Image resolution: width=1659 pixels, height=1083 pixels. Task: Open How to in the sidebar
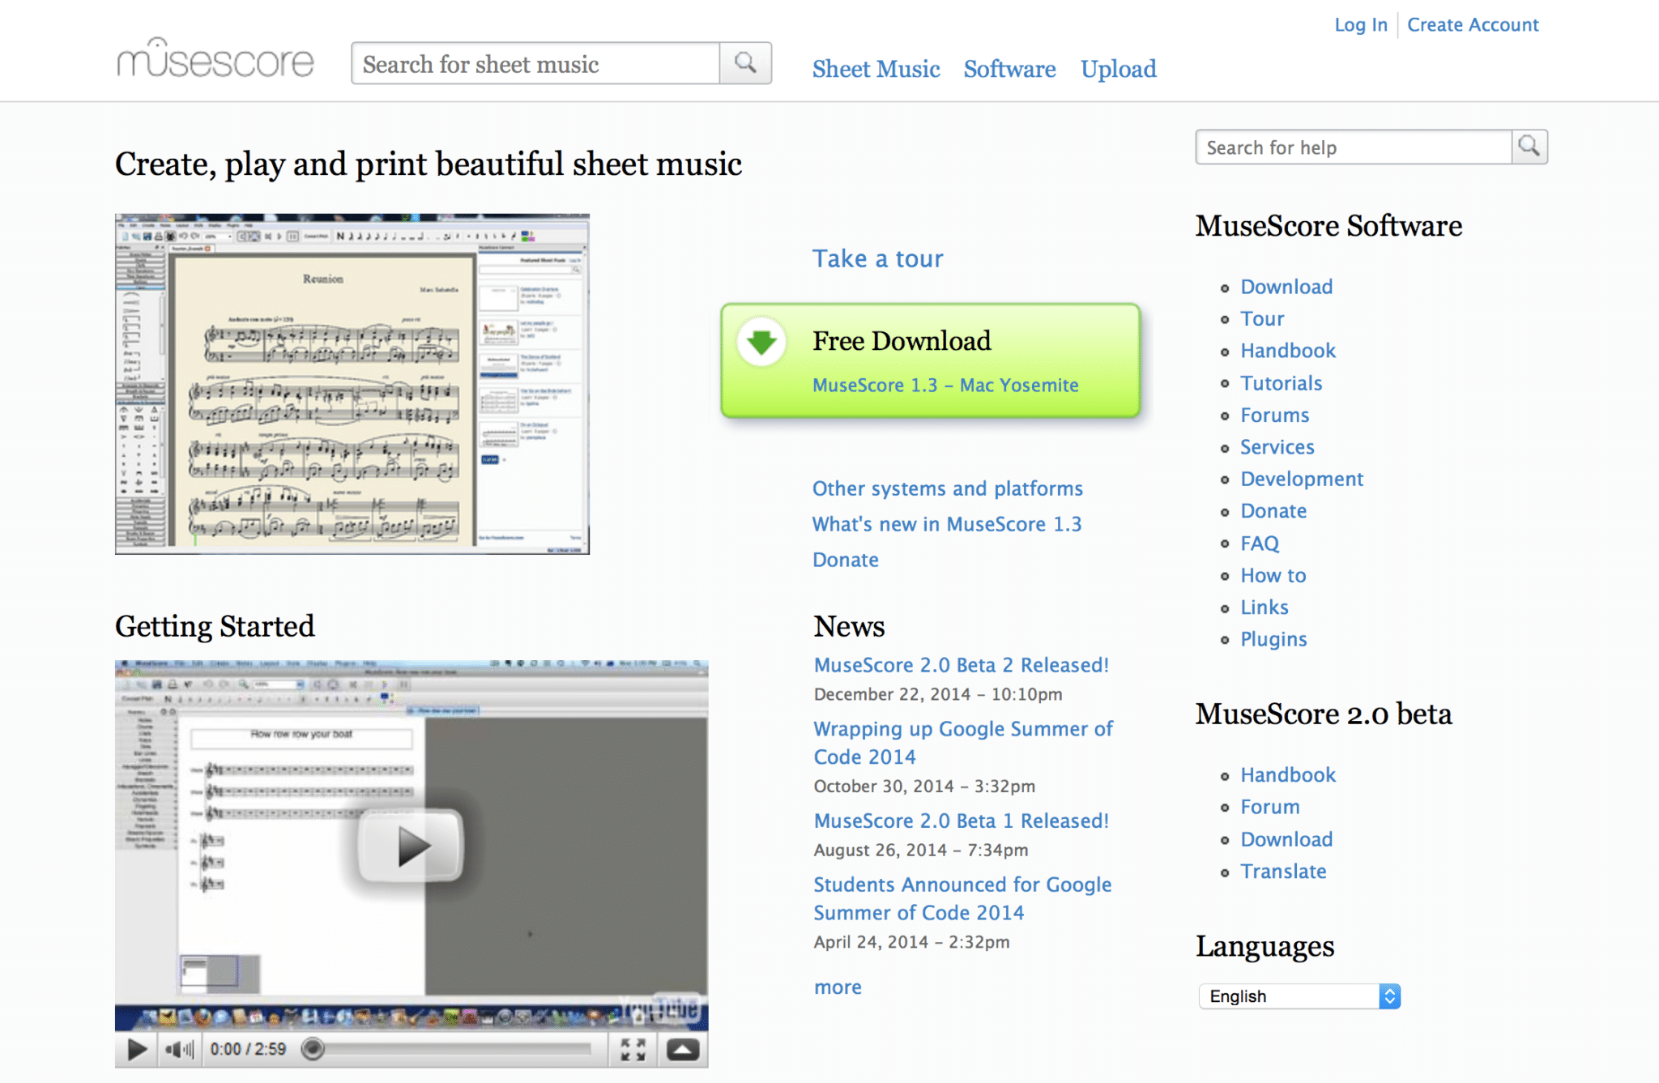click(x=1273, y=575)
